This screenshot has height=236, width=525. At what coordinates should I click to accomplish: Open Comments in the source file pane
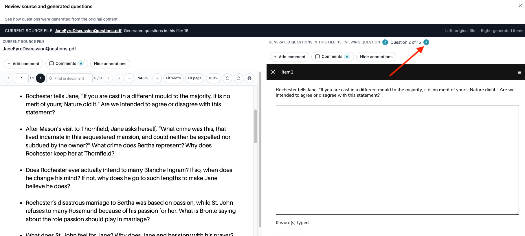coord(67,64)
